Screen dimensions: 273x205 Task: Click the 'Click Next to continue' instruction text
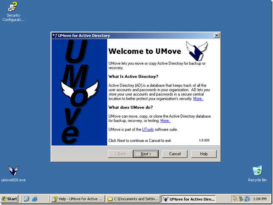pos(140,141)
